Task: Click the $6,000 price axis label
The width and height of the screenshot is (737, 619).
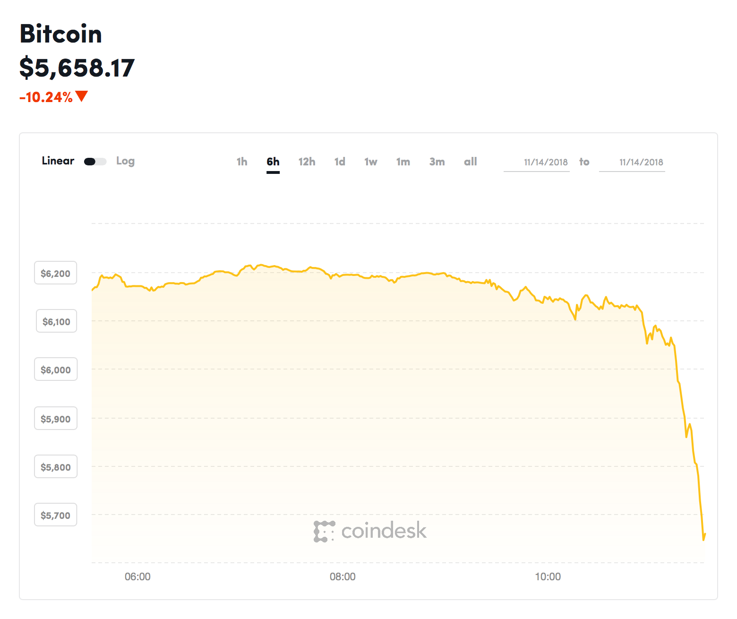Action: (55, 370)
